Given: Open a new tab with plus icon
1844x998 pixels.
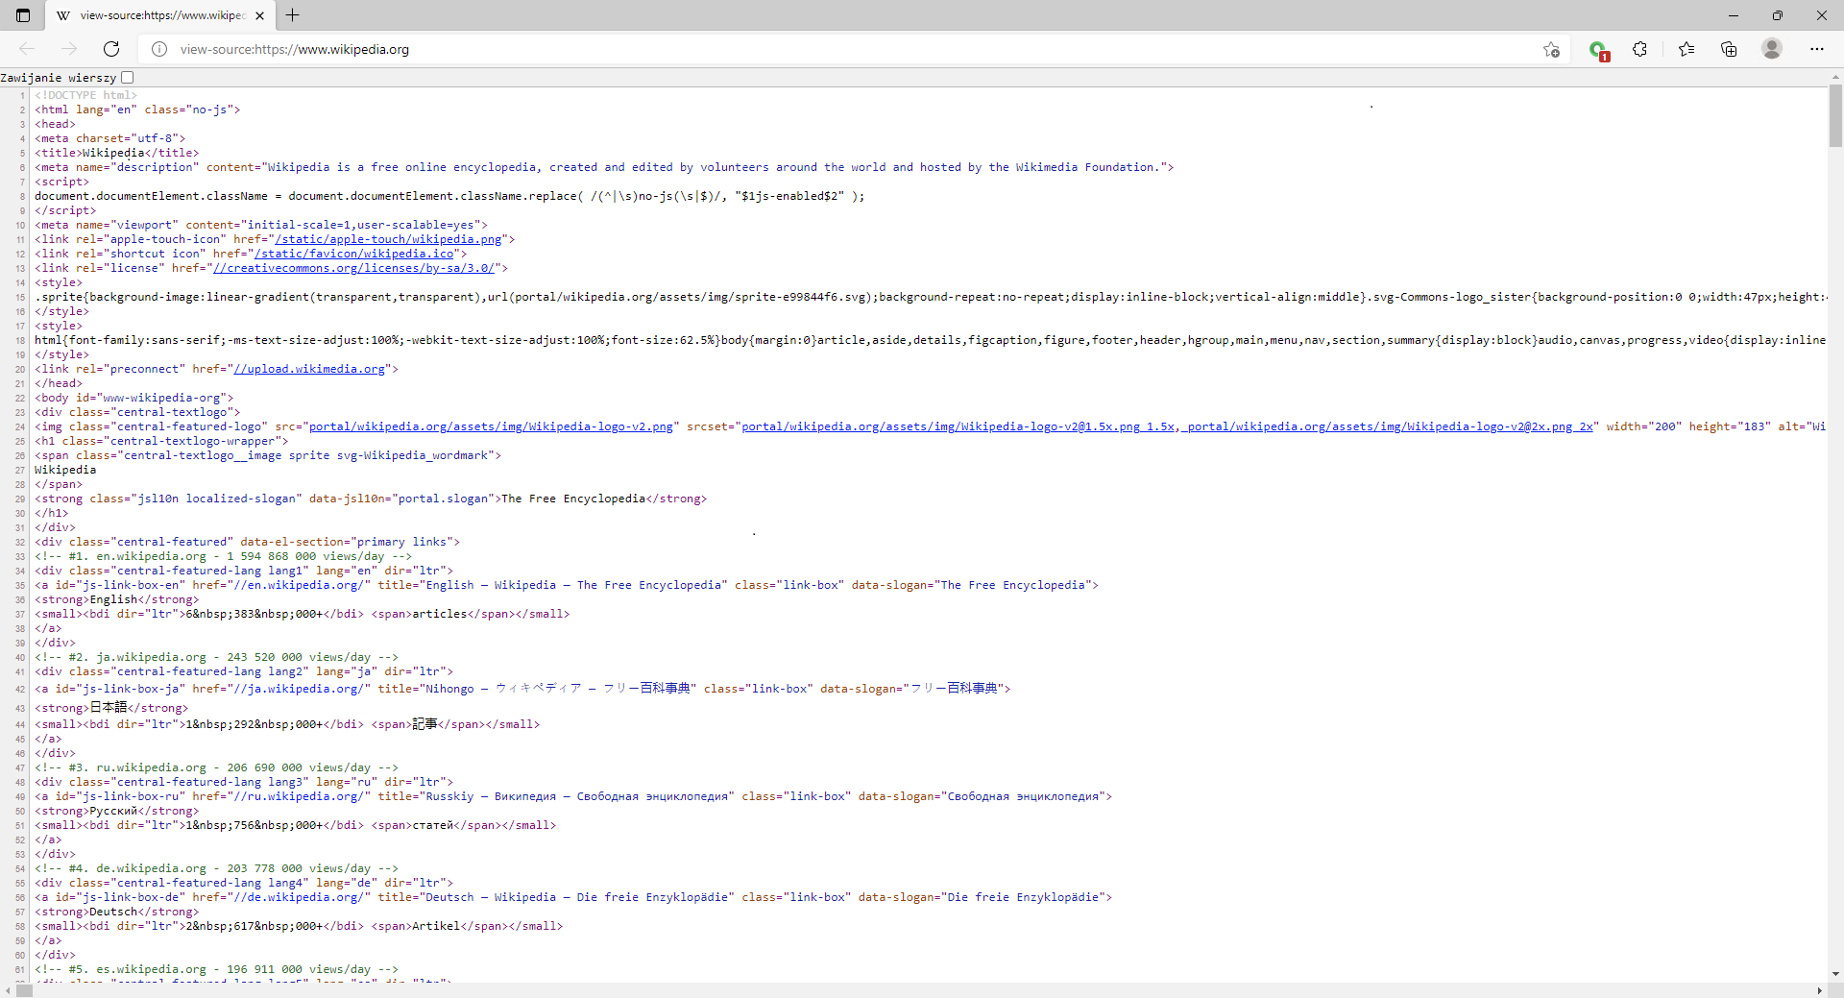Looking at the screenshot, I should (293, 15).
